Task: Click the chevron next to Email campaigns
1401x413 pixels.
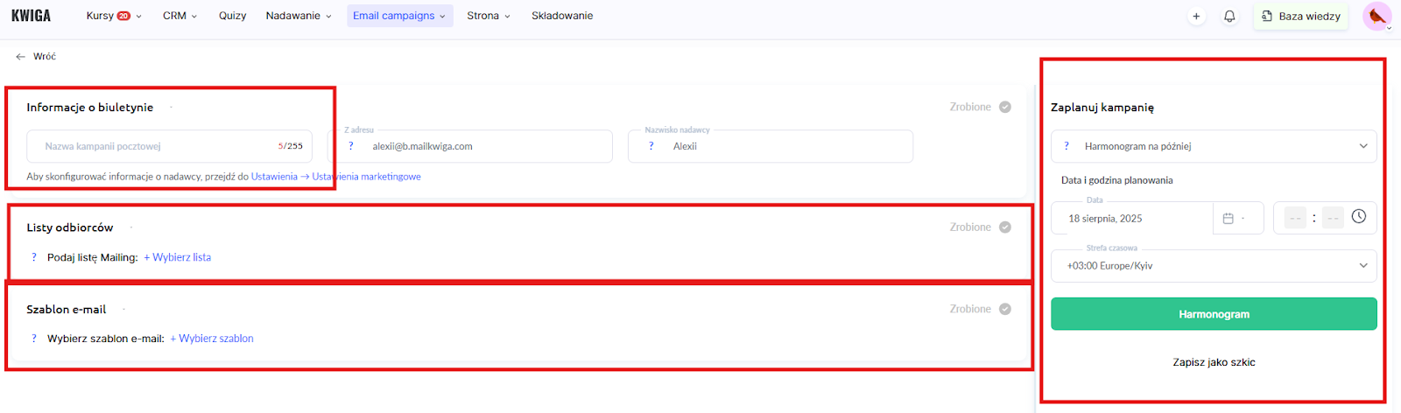Action: (x=442, y=17)
